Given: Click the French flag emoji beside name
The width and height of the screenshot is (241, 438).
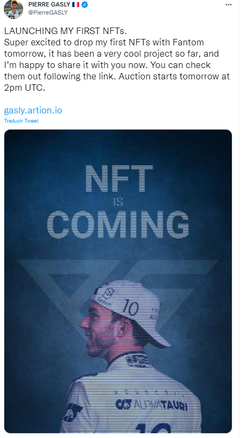Looking at the screenshot, I should pos(75,4).
